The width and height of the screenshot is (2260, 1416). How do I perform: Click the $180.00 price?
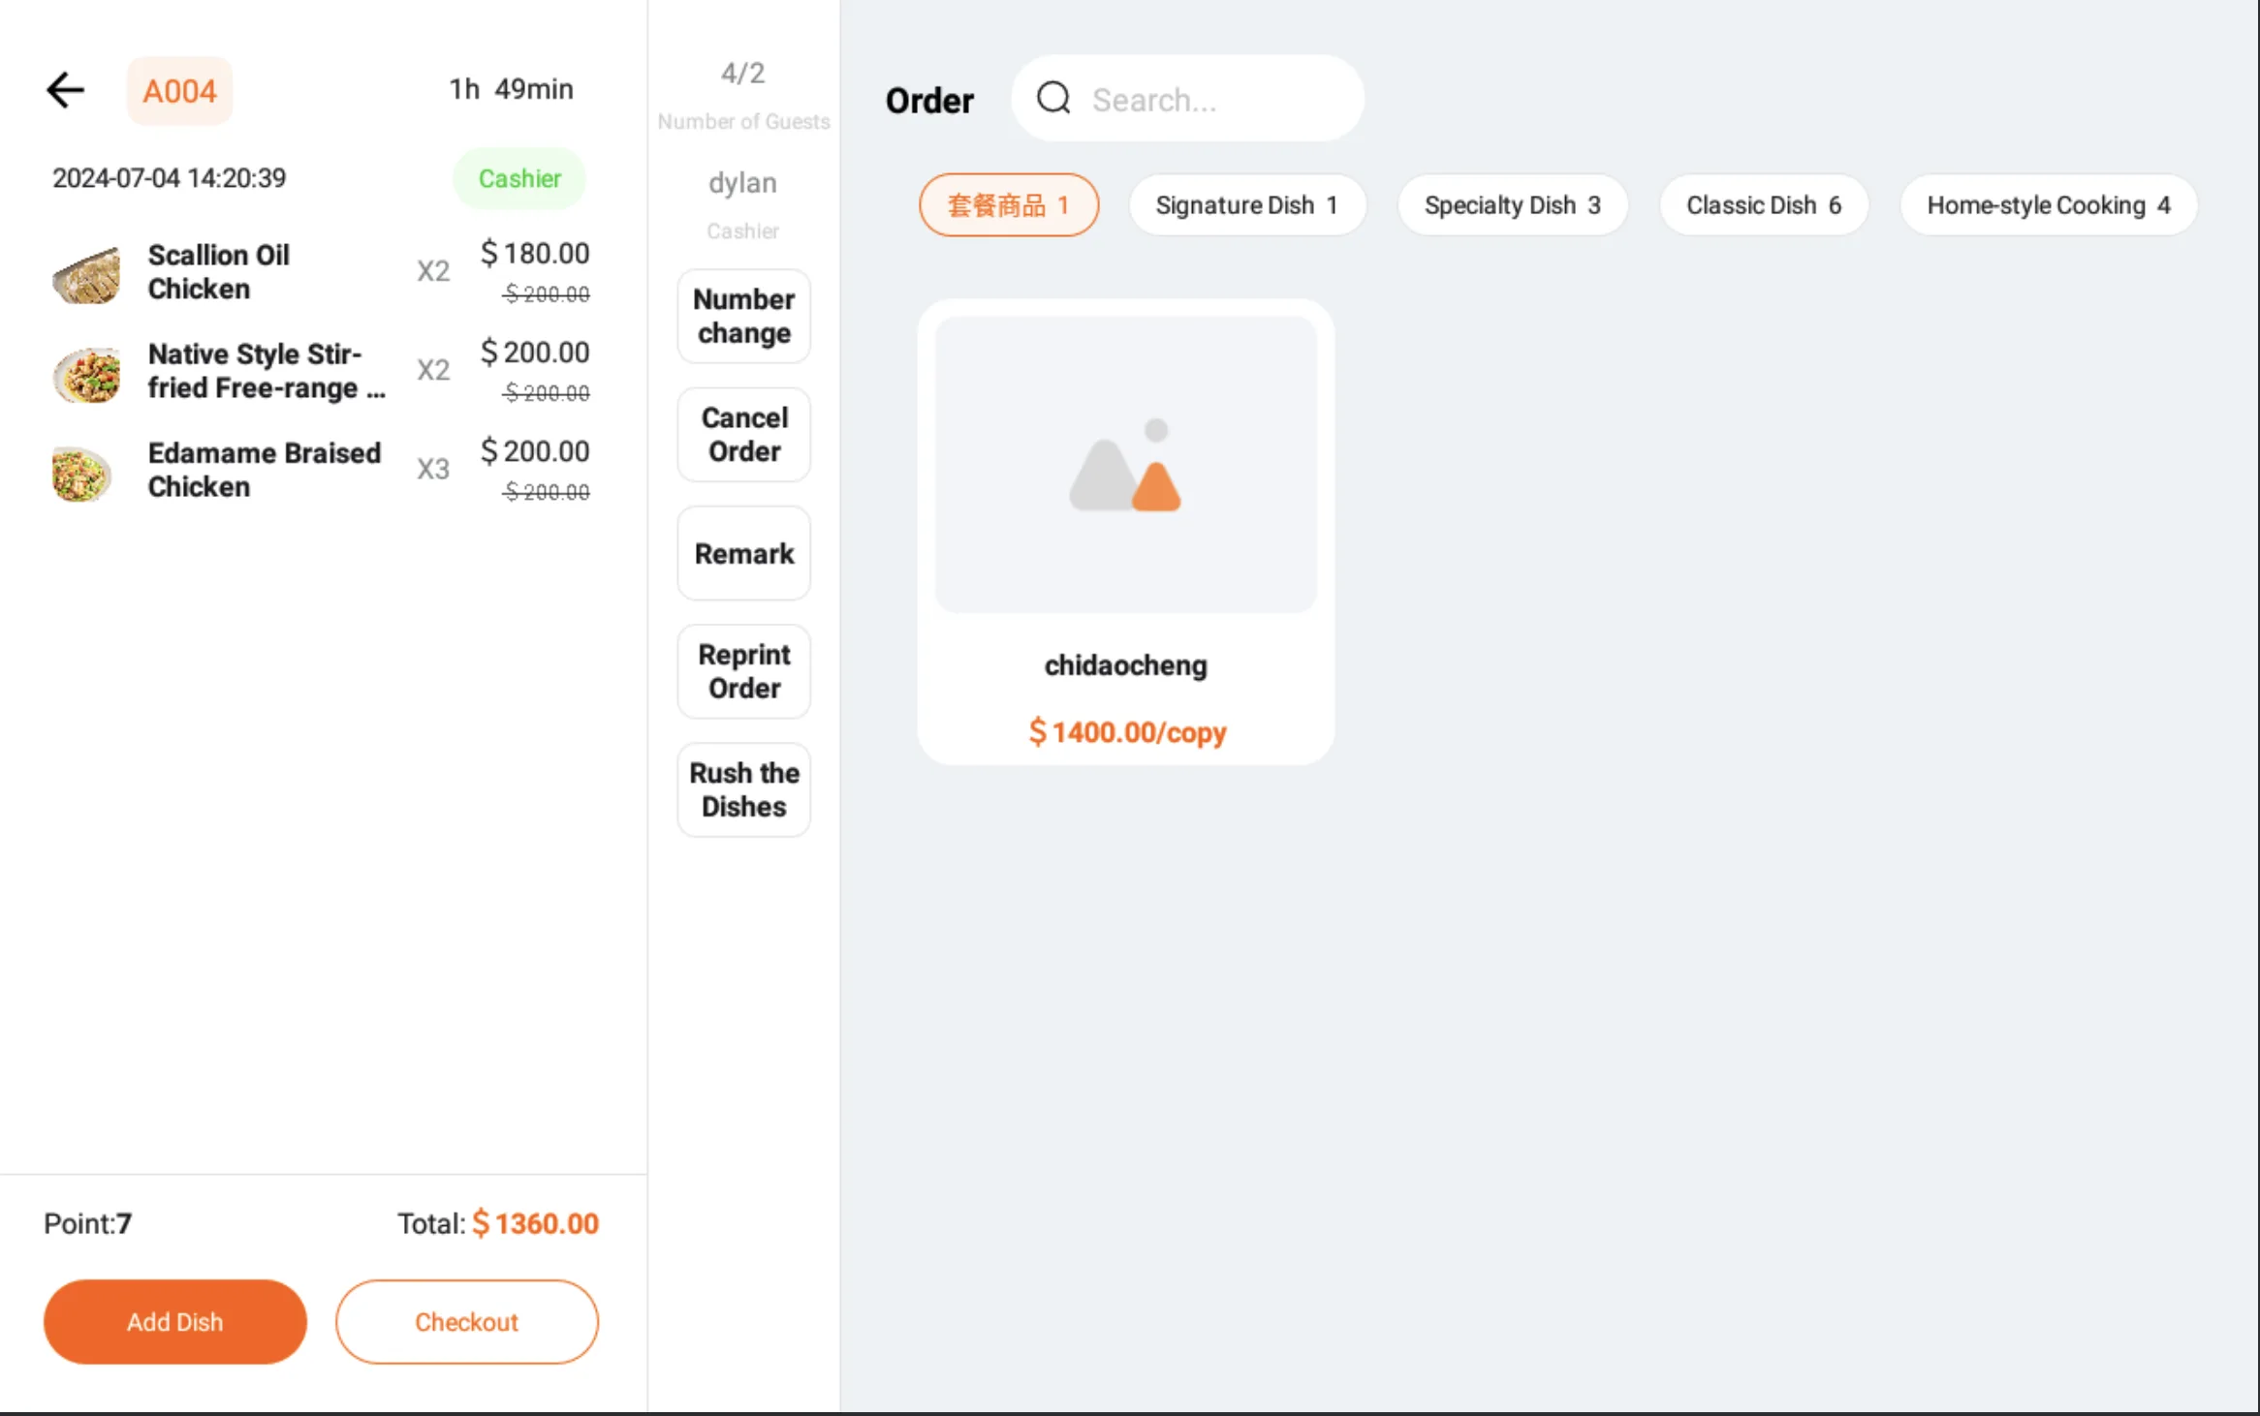pos(535,254)
